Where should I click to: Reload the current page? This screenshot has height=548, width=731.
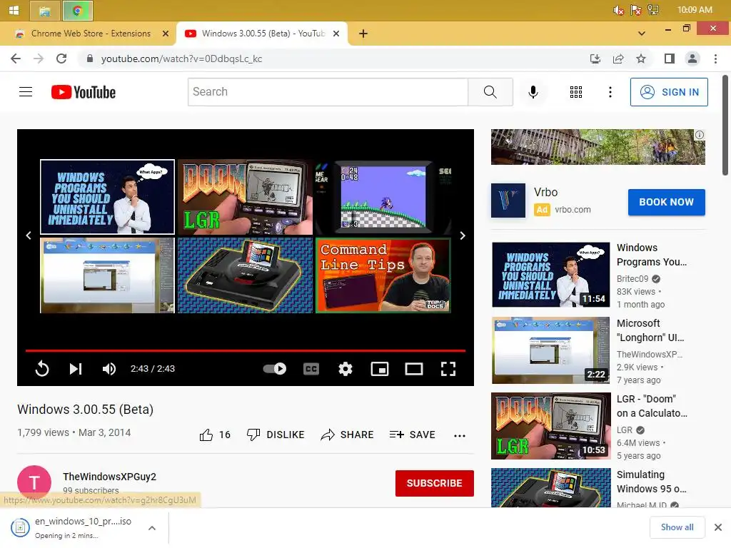tap(61, 59)
